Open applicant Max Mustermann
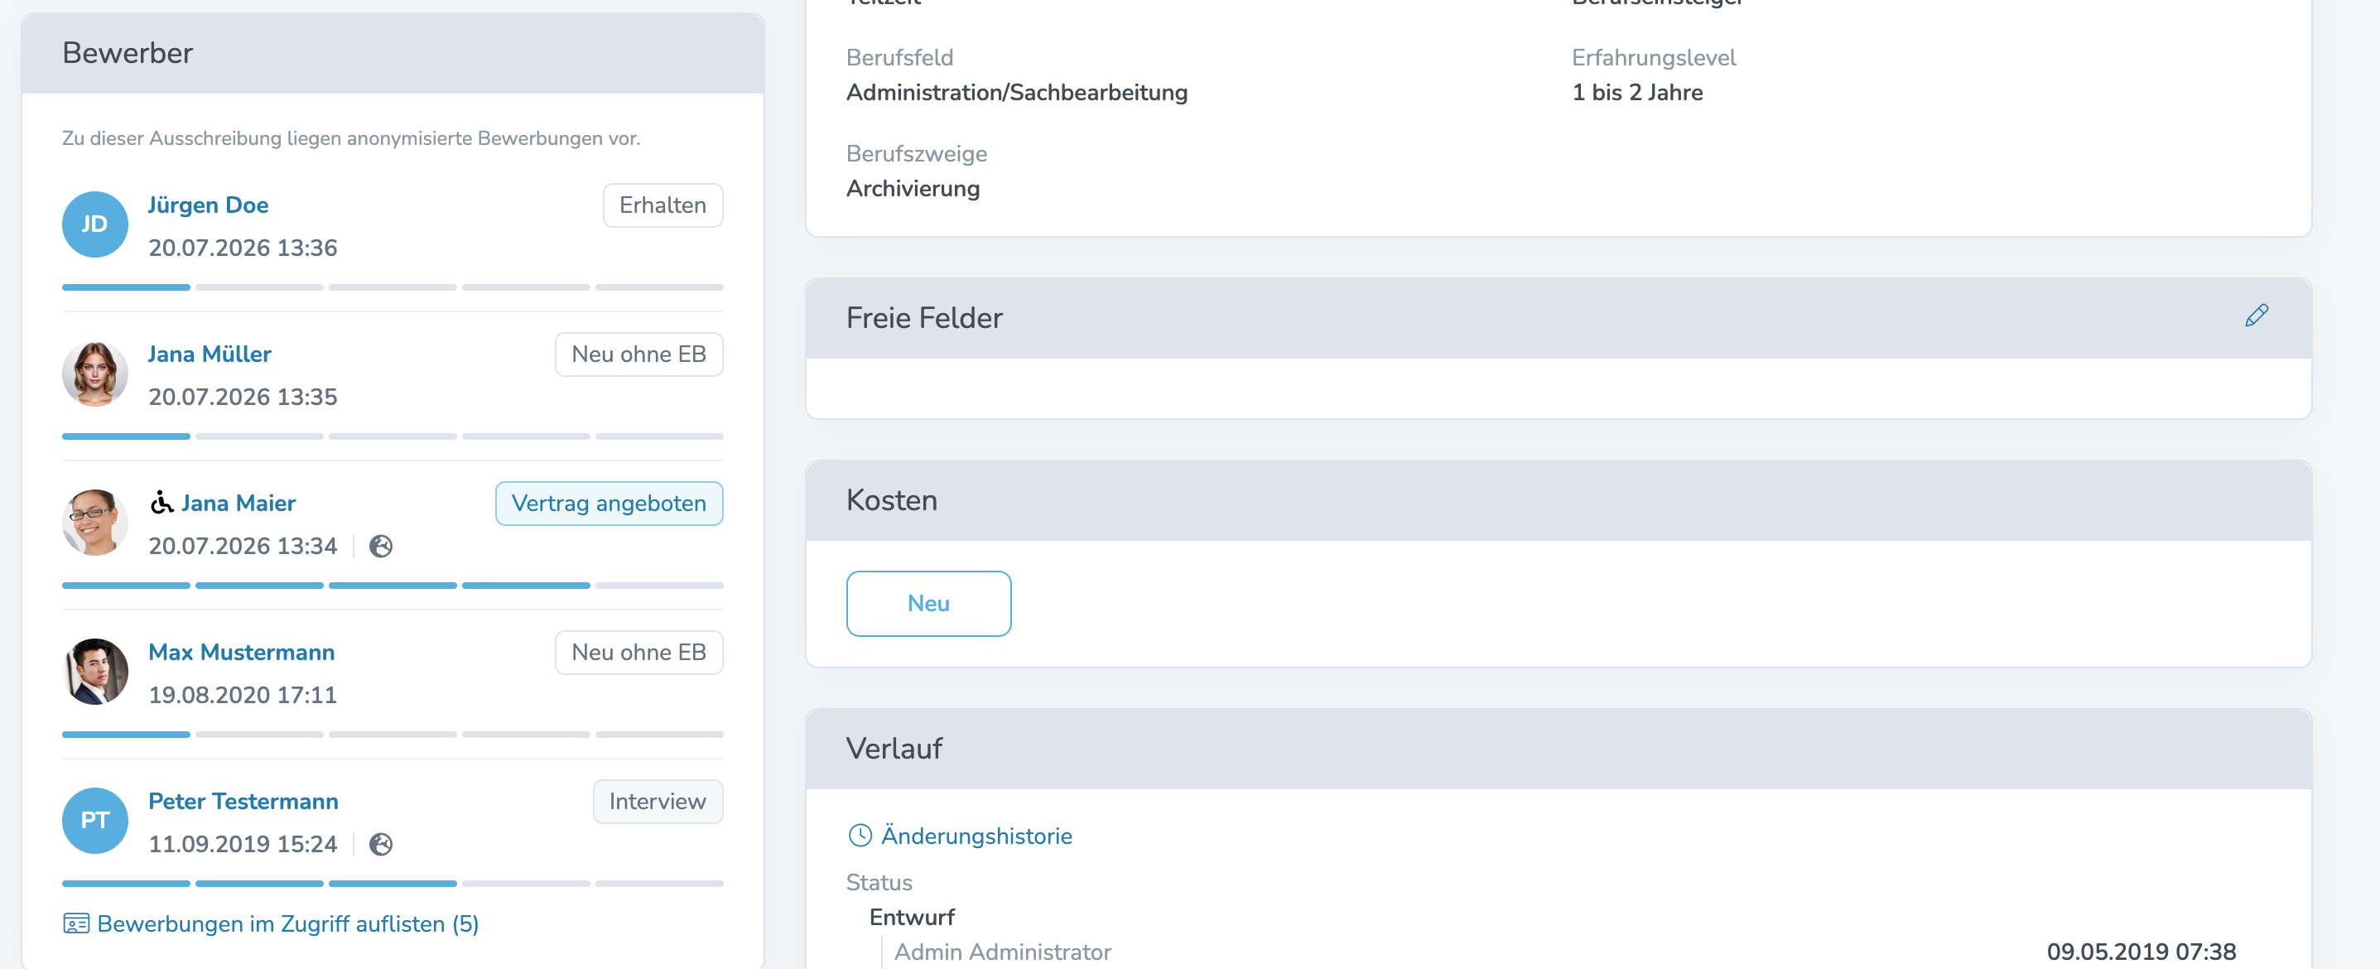 (x=241, y=652)
